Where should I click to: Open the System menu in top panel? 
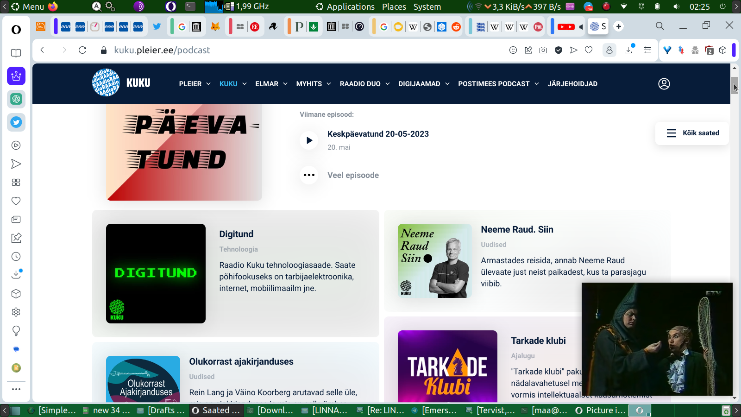(427, 6)
